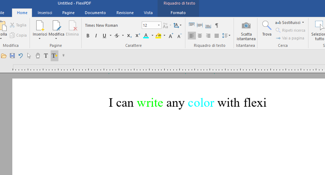This screenshot has width=325, height=175.
Task: Apply superscript formatting
Action: [x=138, y=36]
